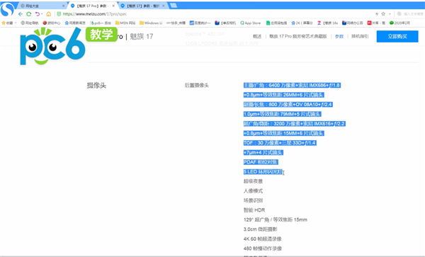425x257 pixels.
Task: Click the 摄像头 section heading
Action: tap(96, 86)
